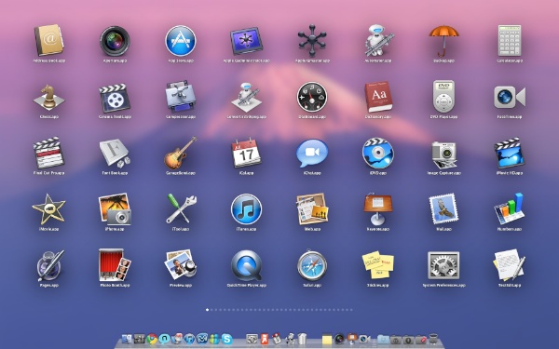Launch the Aperture app in Launchpad grid
This screenshot has height=349, width=559.
(115, 41)
